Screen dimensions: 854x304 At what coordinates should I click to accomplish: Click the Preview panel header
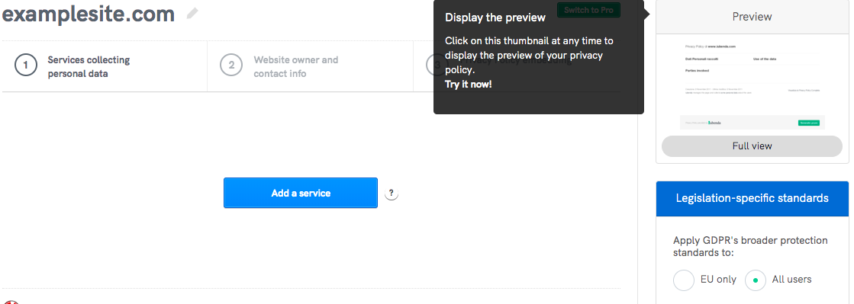click(x=752, y=17)
